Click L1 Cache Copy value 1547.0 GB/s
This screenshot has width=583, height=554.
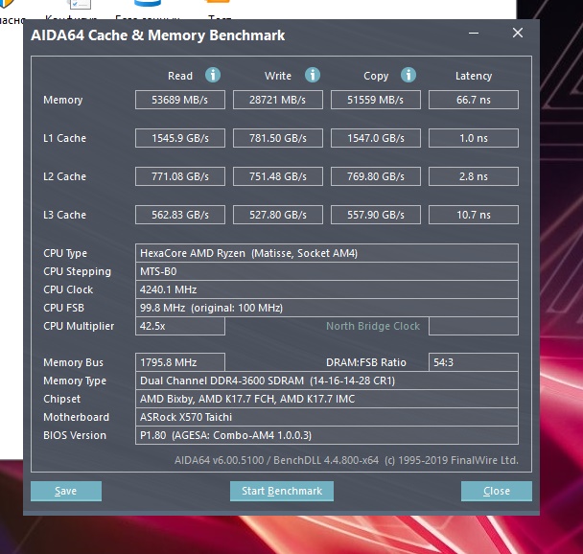tap(376, 138)
